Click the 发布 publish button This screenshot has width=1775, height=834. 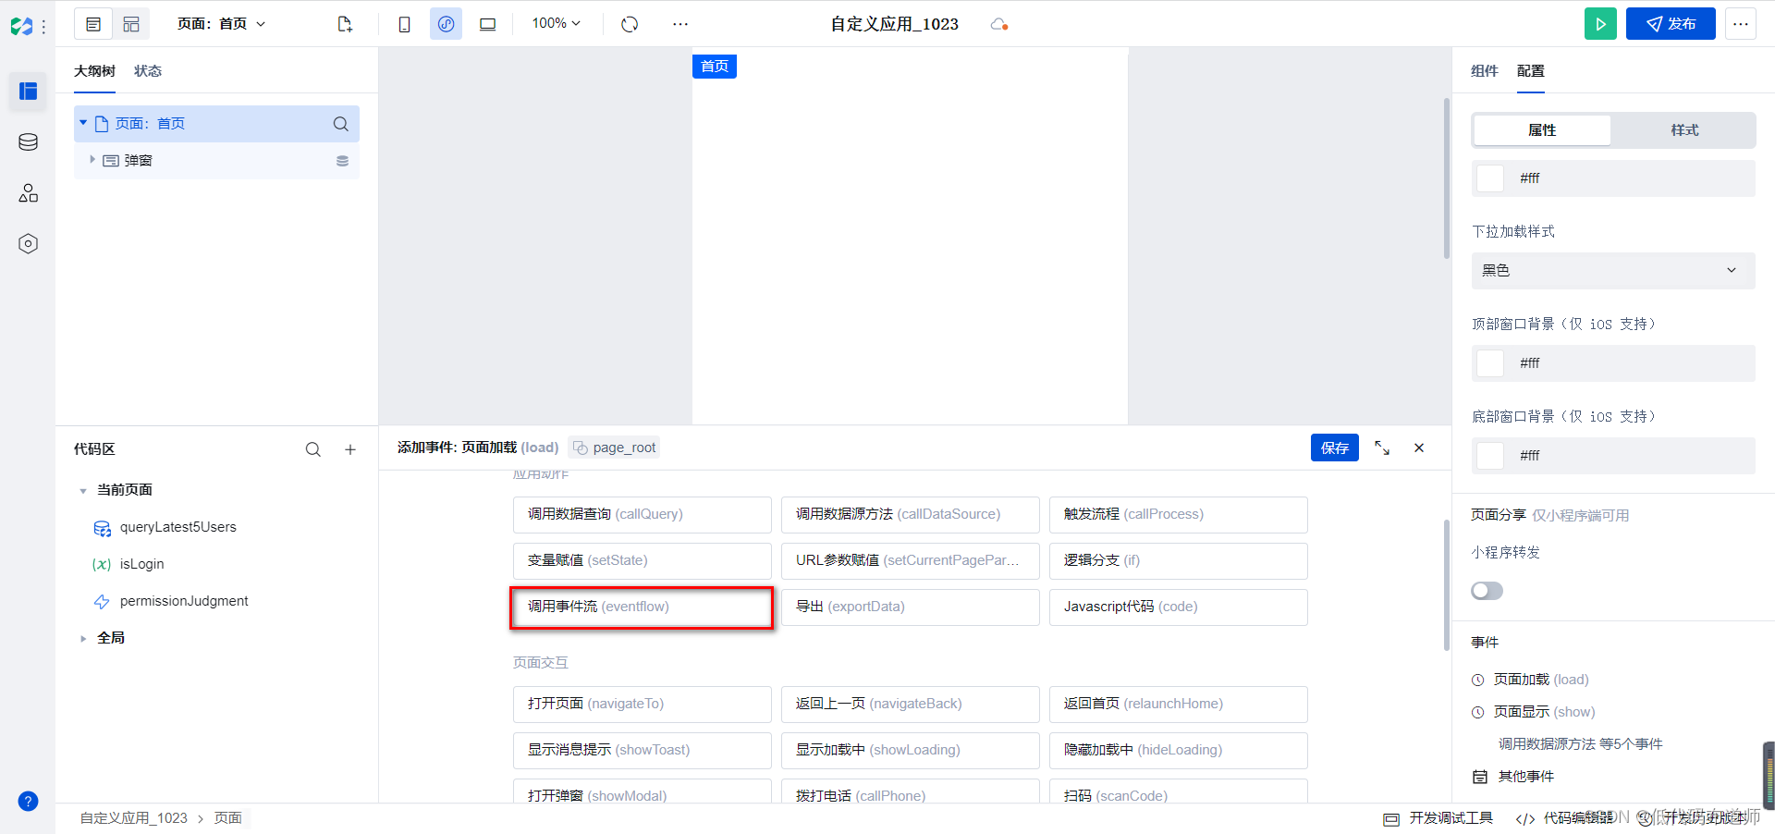click(1671, 24)
